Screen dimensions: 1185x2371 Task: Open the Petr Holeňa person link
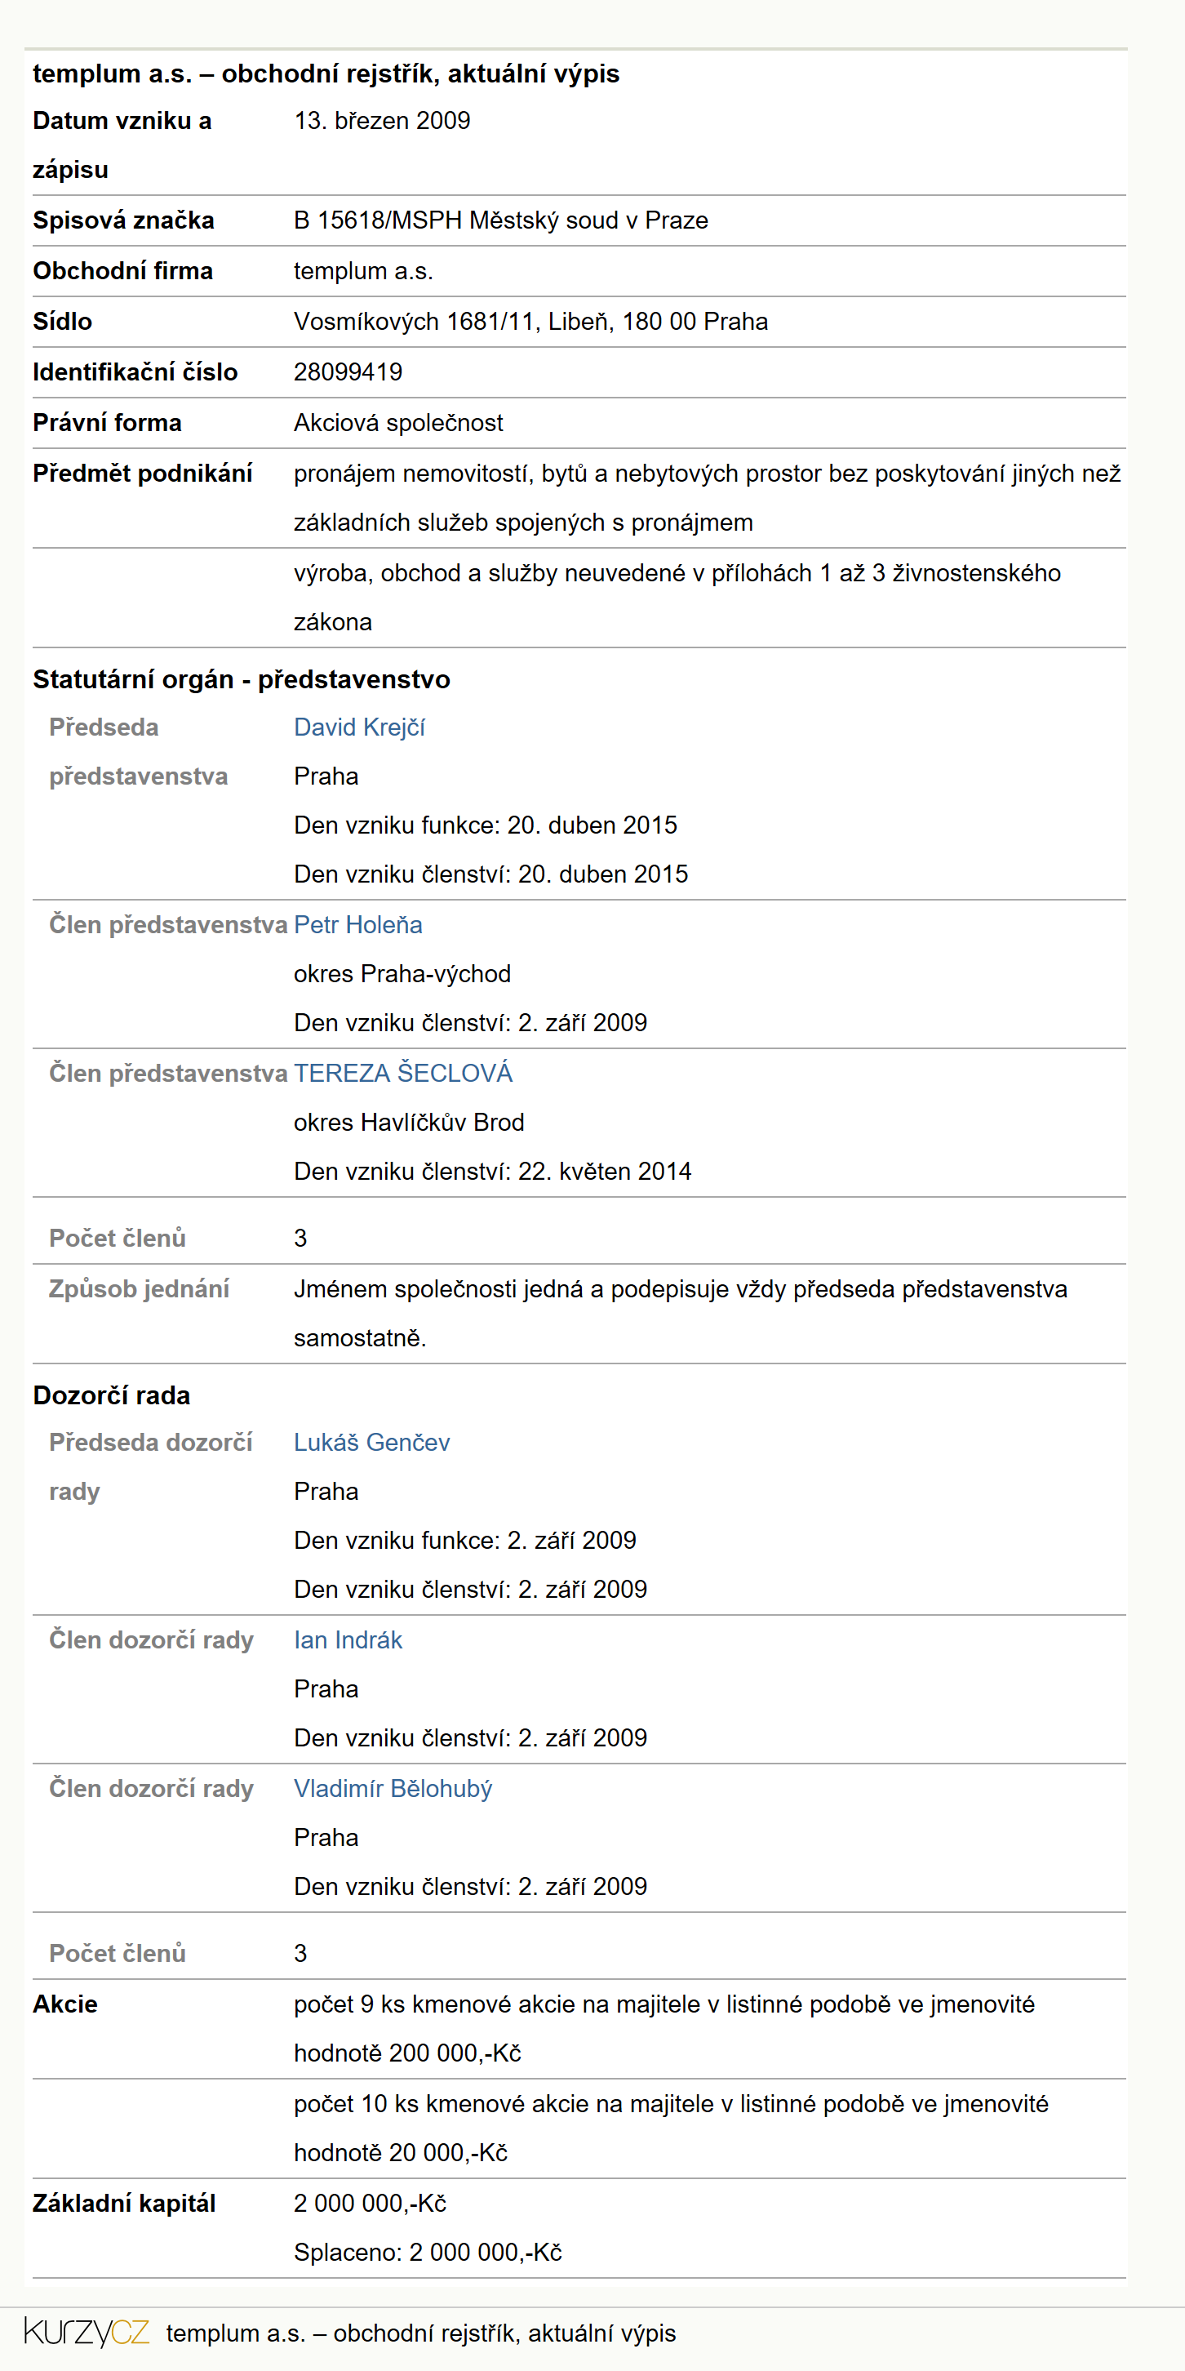tap(358, 924)
